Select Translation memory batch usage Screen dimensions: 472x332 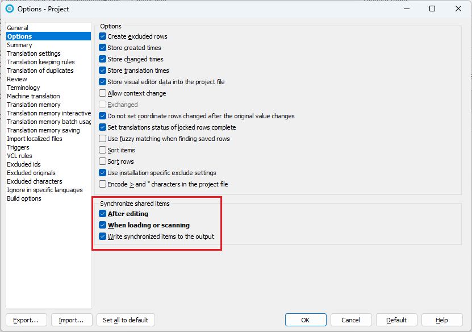point(49,122)
